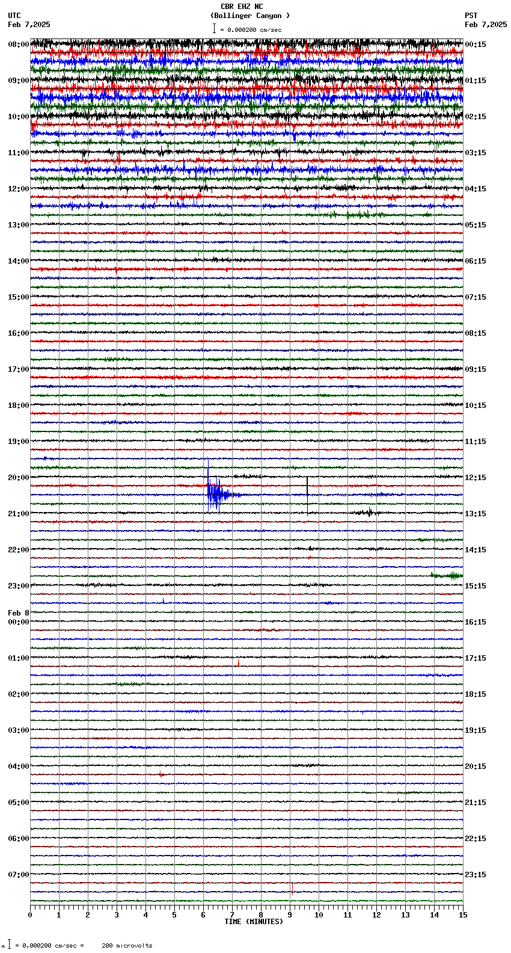Click the PST timezone label
The image size is (511, 953).
tap(471, 16)
